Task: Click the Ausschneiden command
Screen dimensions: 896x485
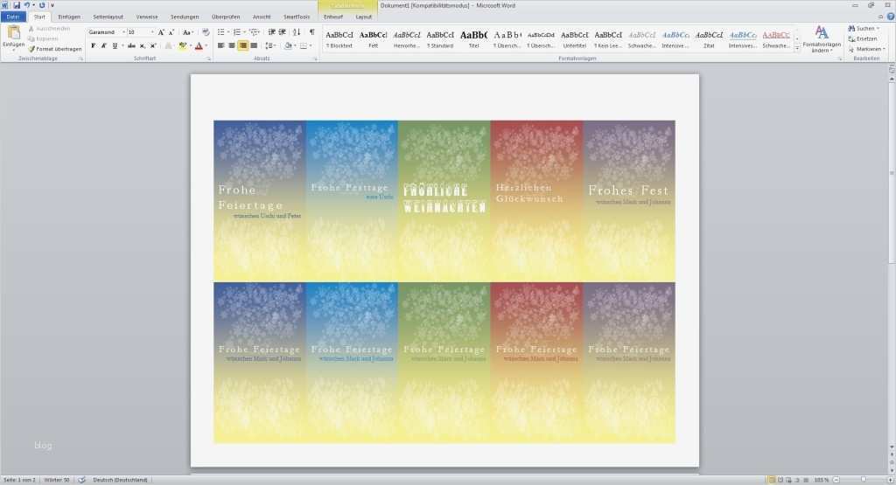Action: [49, 29]
